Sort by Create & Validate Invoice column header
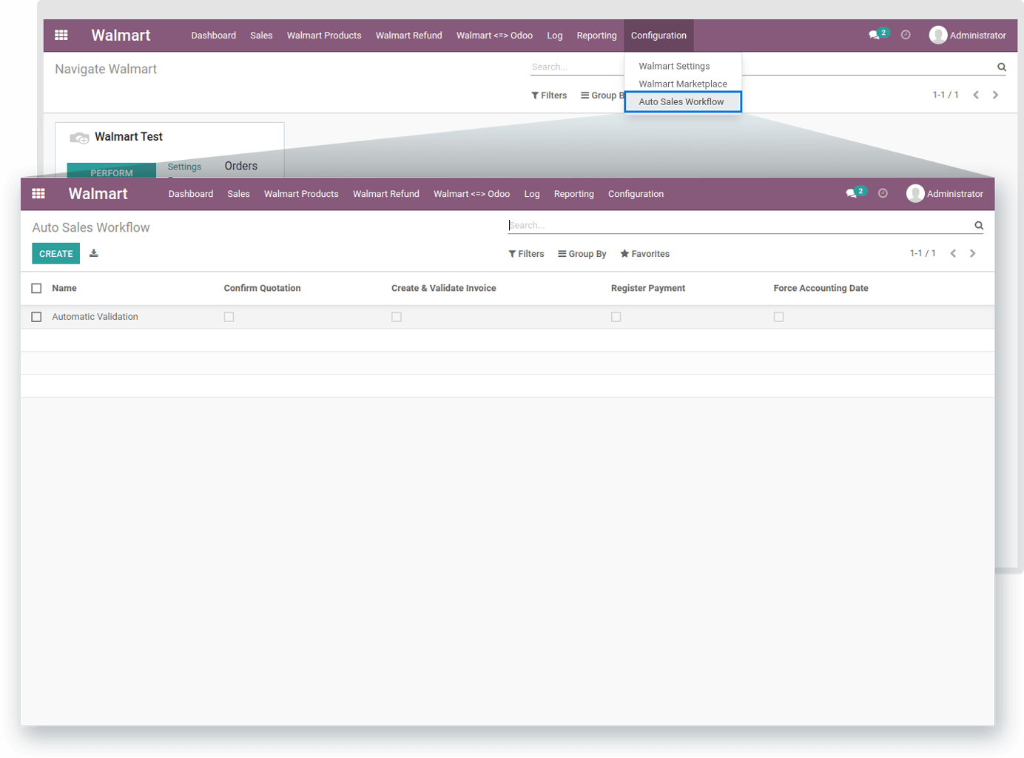1024x758 pixels. click(x=443, y=288)
